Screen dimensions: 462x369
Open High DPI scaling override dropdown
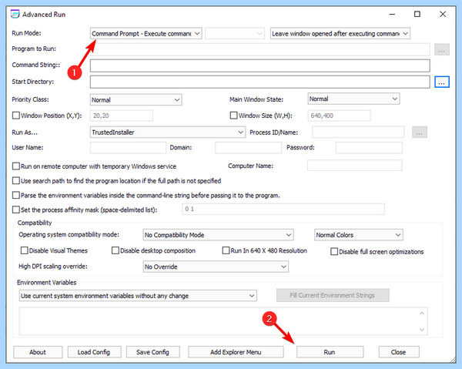[216, 267]
